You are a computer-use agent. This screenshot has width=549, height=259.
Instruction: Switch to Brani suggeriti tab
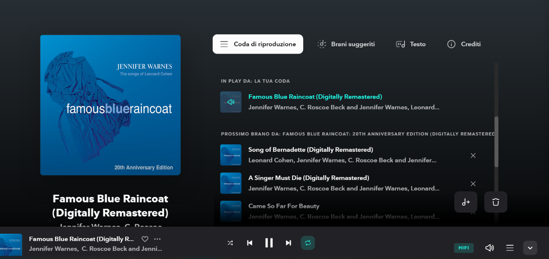point(346,44)
